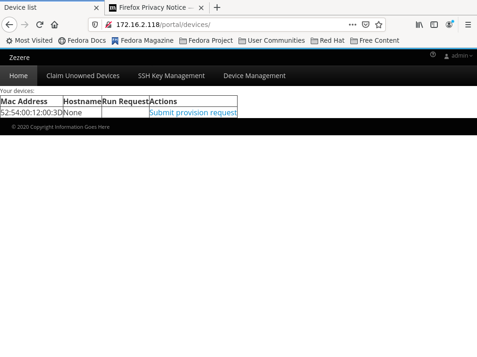Open Fedora Docs bookmark
The height and width of the screenshot is (357, 477).
pos(82,41)
